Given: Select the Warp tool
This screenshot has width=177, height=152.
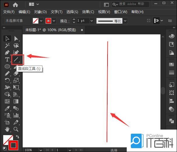Looking at the screenshot, I should point(7,87).
